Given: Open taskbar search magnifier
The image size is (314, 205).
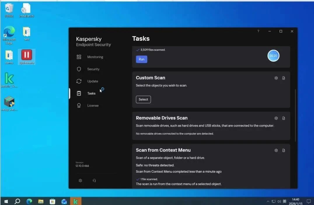Looking at the screenshot, I should [18, 202].
